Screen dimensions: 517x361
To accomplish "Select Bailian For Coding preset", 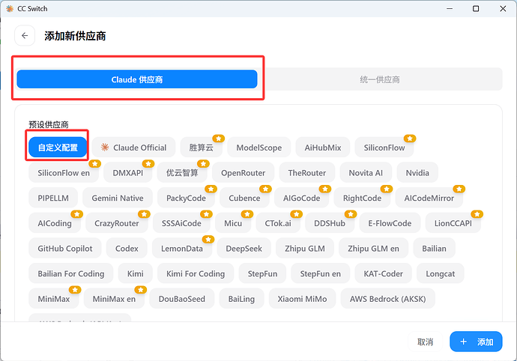I will pos(71,273).
